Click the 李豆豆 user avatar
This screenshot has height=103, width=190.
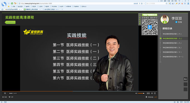coord(165,19)
